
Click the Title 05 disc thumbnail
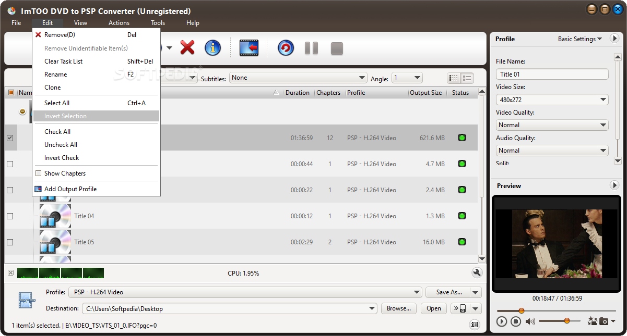click(x=55, y=242)
